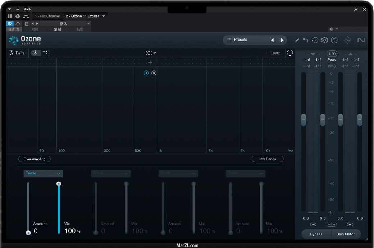Click the reset loop icon beside Learn
The width and height of the screenshot is (374, 248).
(x=290, y=53)
